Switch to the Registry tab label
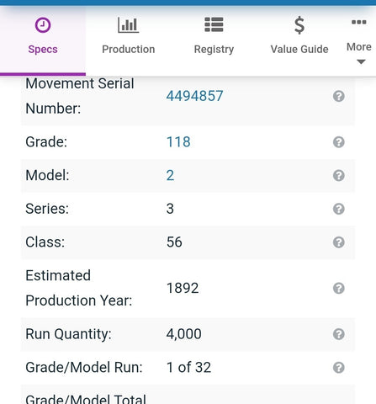Viewport: 376px width, 404px height. tap(214, 50)
